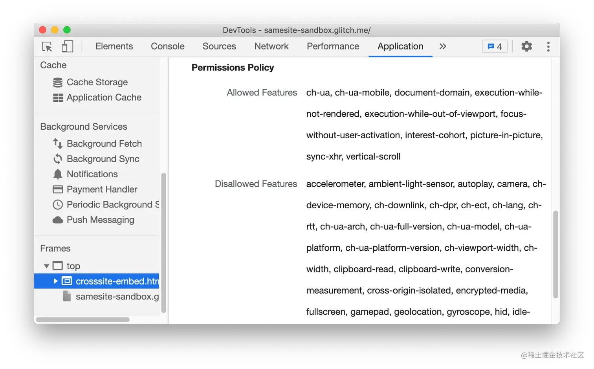Collapse the top frame tree arrow

point(46,266)
